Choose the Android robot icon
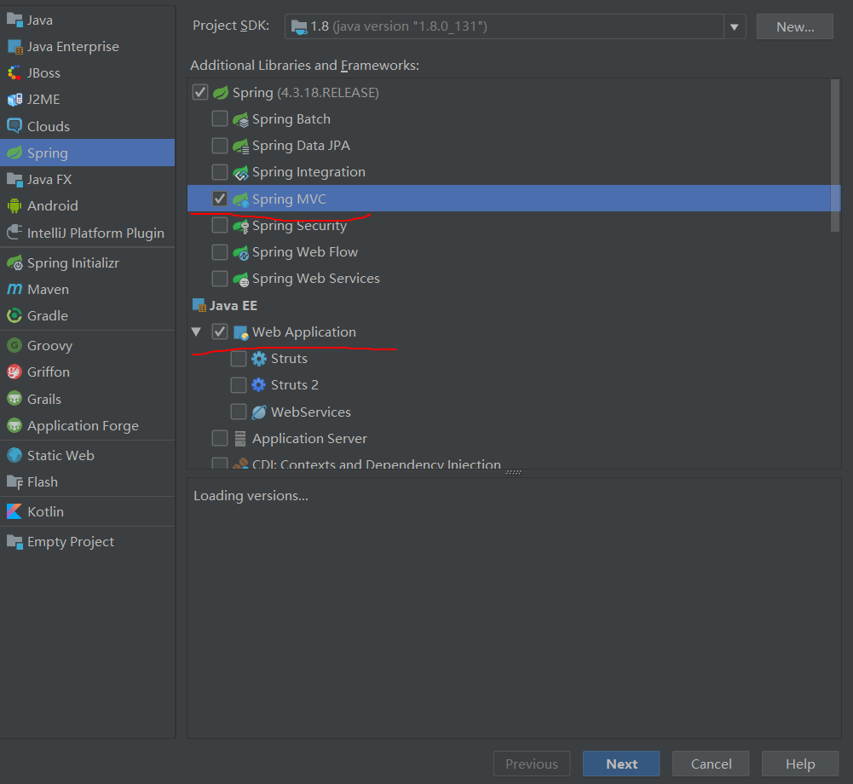The width and height of the screenshot is (853, 784). (14, 205)
